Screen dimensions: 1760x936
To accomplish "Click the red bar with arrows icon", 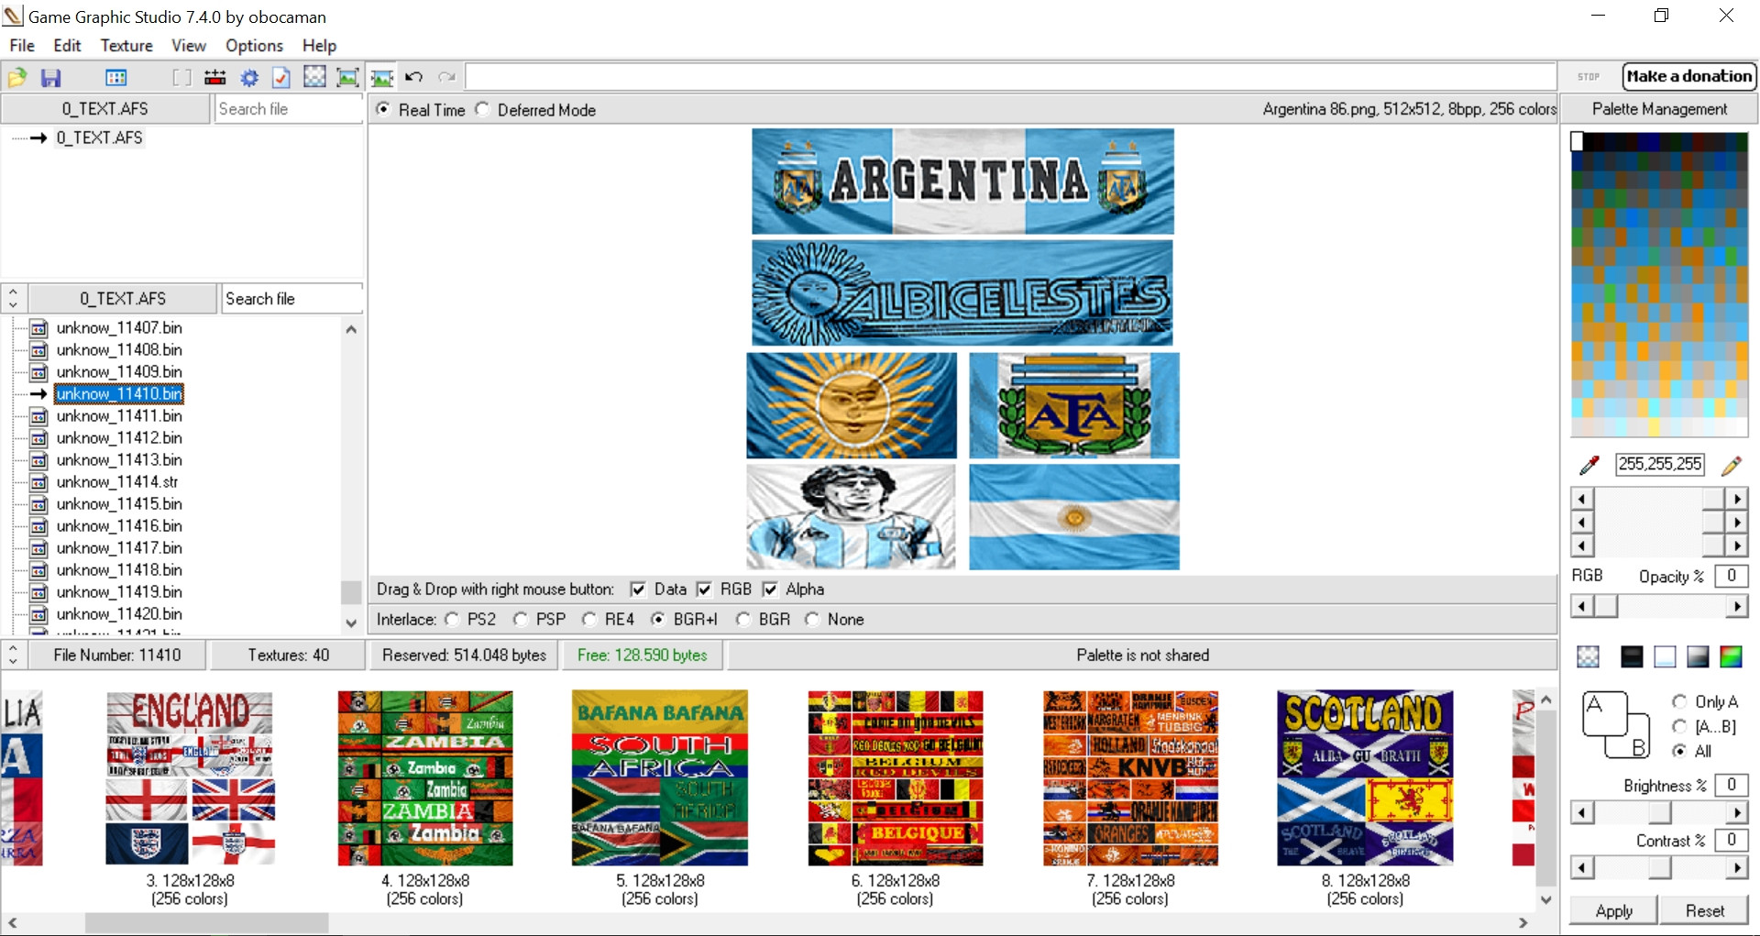I will (215, 78).
